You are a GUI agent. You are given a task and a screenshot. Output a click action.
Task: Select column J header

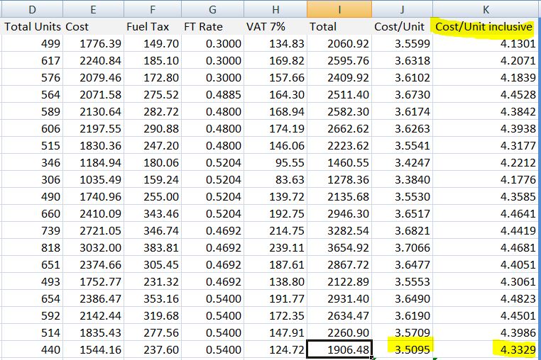click(402, 9)
